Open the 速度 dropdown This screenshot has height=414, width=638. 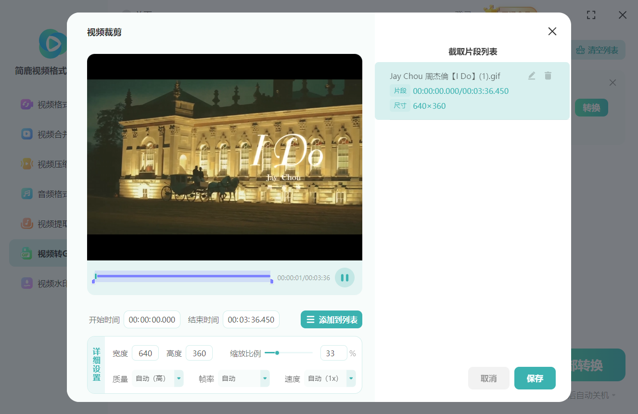(330, 378)
